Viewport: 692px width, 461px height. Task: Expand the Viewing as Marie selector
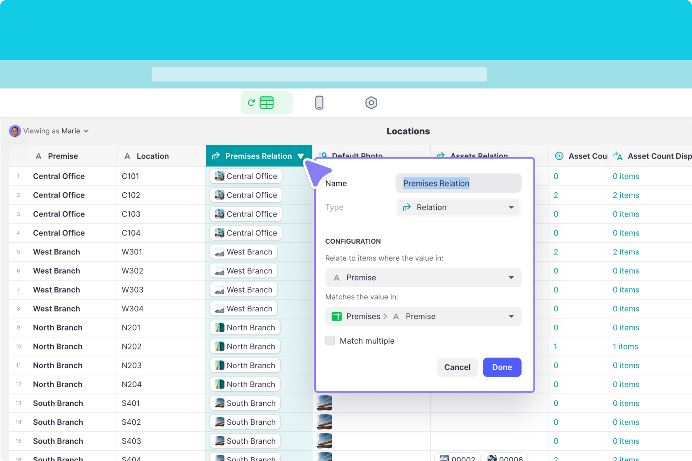86,131
